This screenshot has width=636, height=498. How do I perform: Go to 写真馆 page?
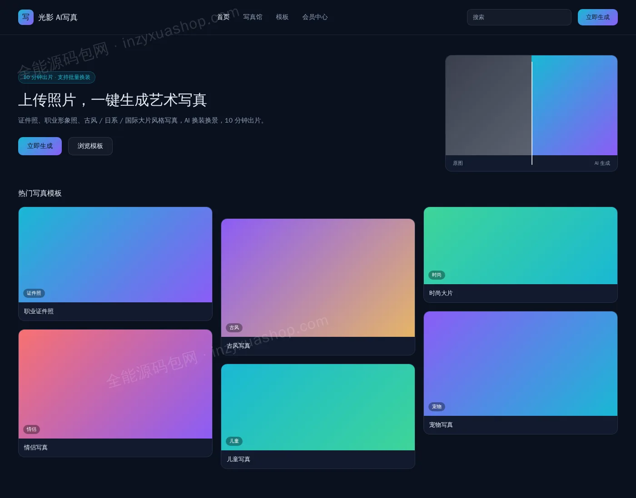(253, 17)
